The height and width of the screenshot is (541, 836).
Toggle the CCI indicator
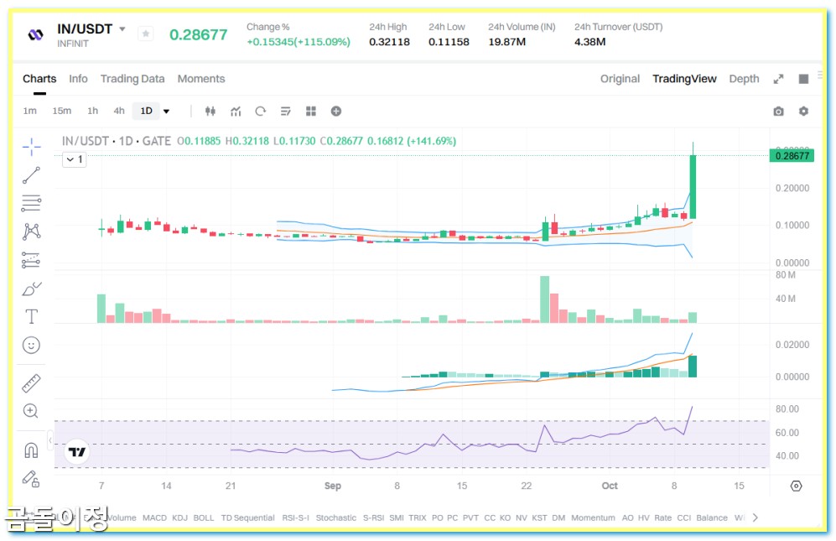click(x=683, y=518)
